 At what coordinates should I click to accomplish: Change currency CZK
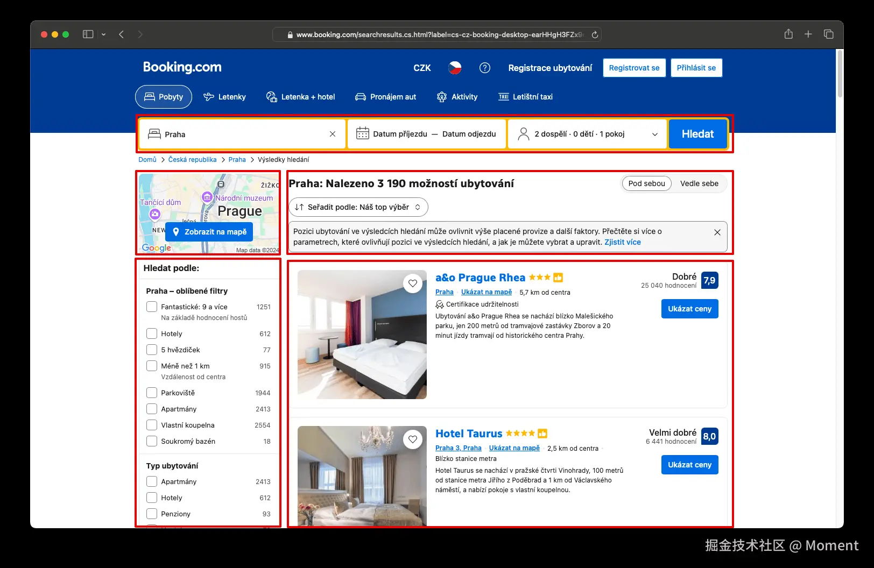click(422, 68)
